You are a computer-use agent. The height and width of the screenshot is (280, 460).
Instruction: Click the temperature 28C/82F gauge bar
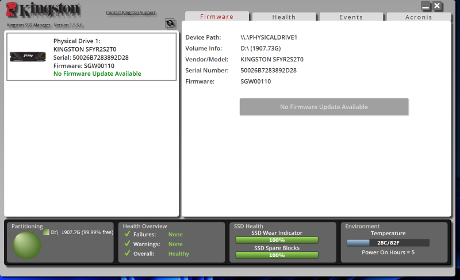point(388,243)
